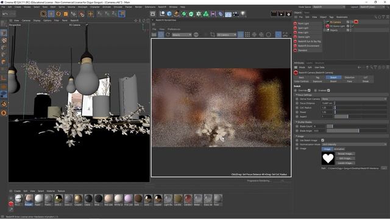
Task: Toggle RS Camera layer/visibility box
Action: [x=348, y=22]
